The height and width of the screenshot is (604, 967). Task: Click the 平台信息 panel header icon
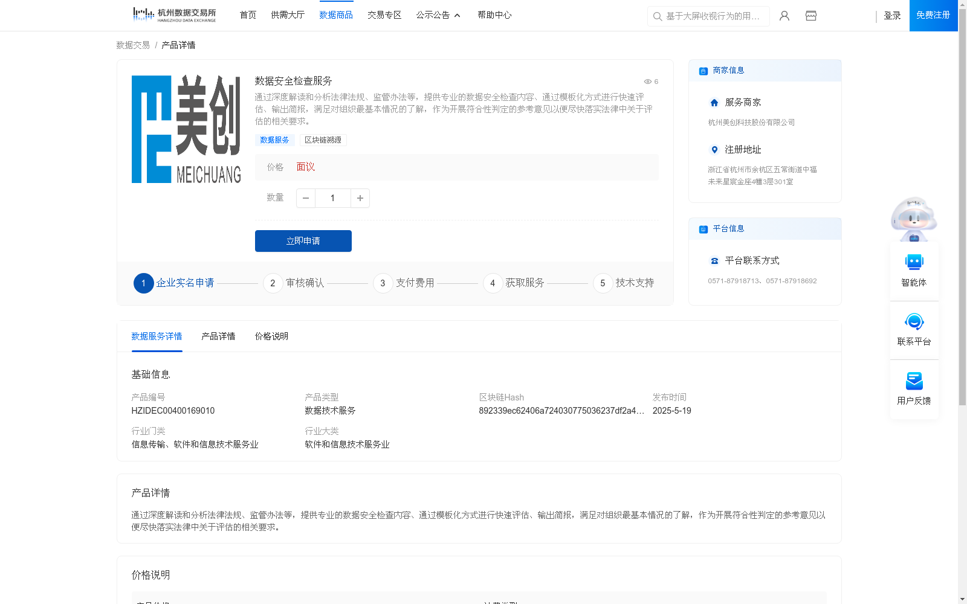click(x=703, y=229)
